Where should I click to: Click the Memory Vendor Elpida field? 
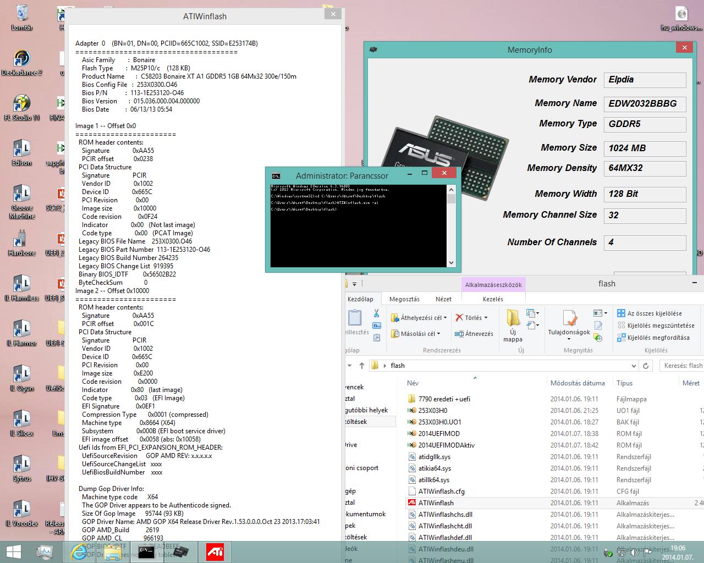[645, 80]
